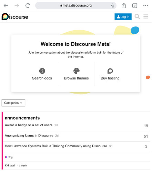Image resolution: width=152 pixels, height=172 pixels.
Task: Click the 1d age label
Action: pyautogui.click(x=56, y=125)
